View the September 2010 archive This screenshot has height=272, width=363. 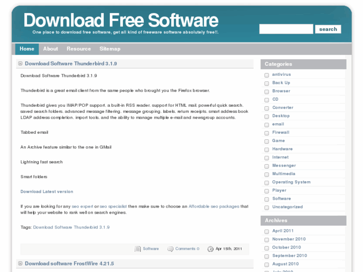290,256
